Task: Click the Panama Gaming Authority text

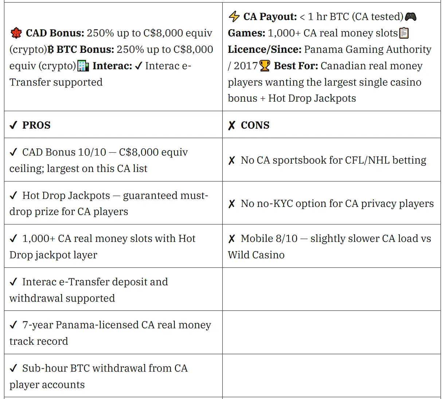Action: point(368,50)
